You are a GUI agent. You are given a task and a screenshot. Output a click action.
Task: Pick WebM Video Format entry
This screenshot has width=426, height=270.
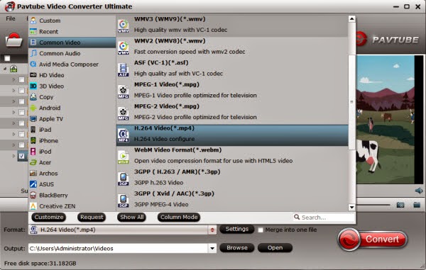click(x=232, y=156)
